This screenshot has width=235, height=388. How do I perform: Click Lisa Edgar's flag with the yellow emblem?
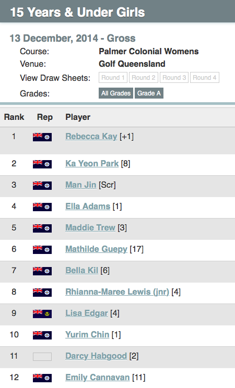(42, 314)
